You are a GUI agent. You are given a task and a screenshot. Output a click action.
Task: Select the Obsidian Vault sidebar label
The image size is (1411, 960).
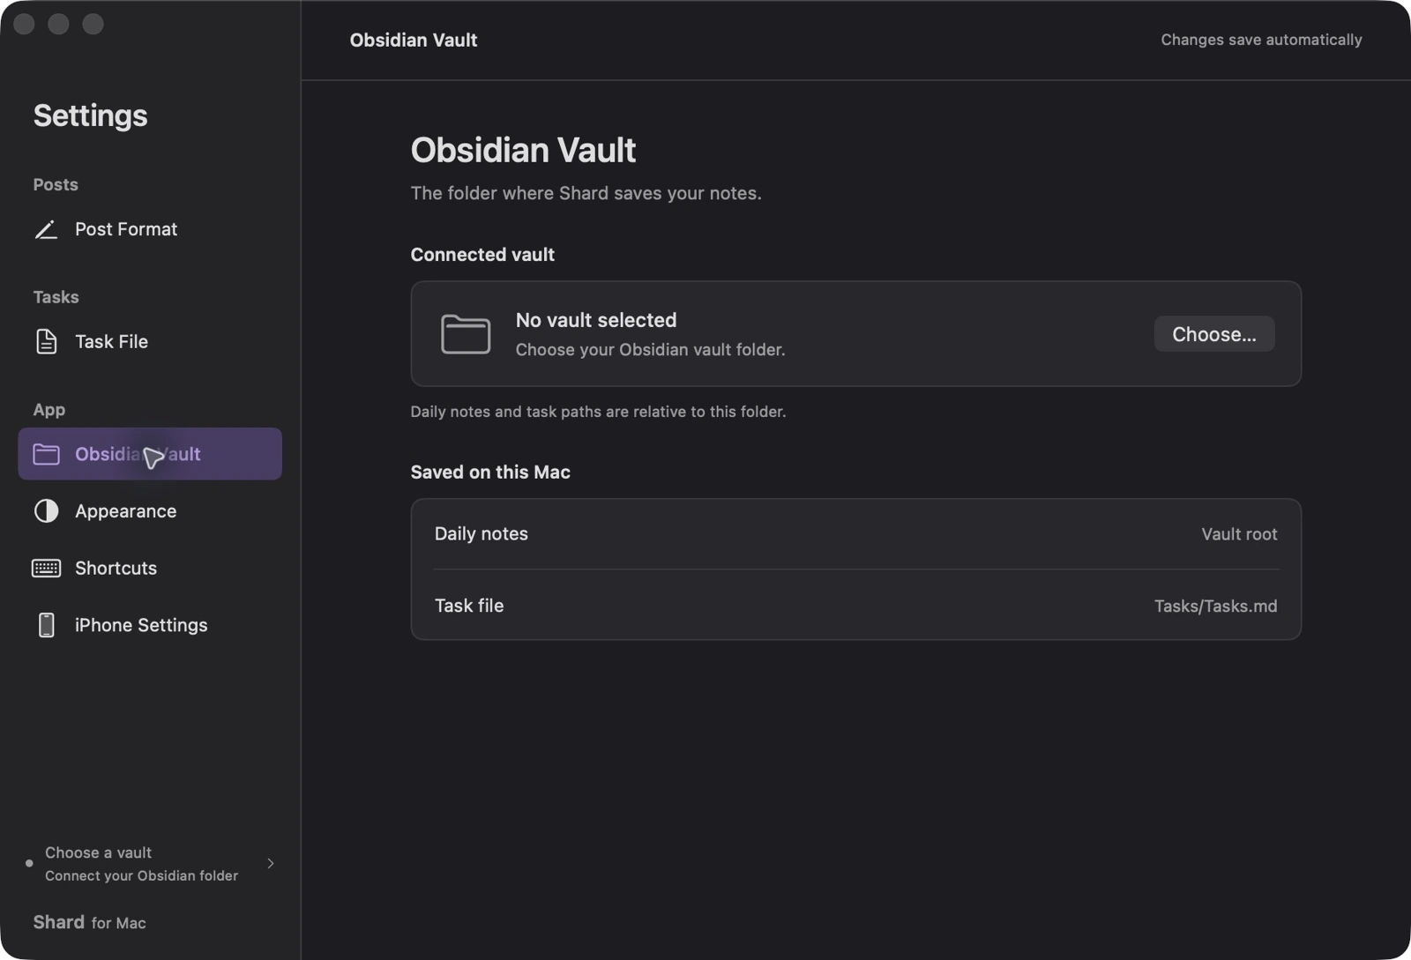point(138,454)
